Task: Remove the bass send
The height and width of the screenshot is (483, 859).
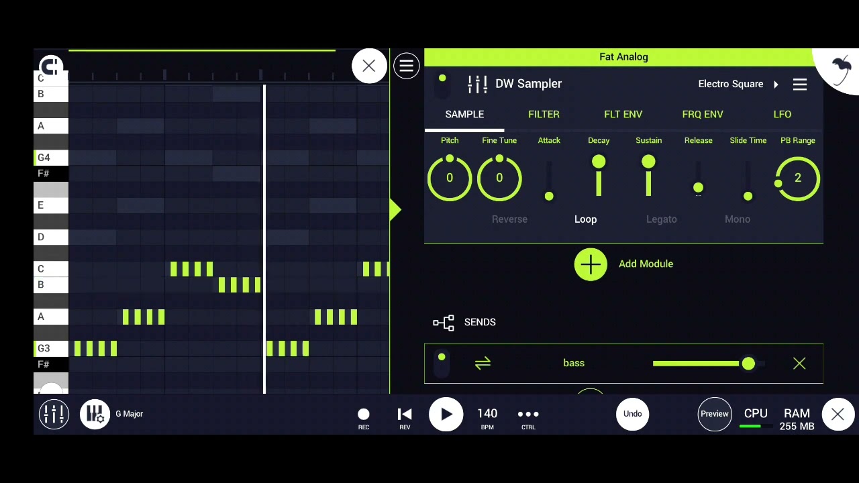Action: coord(799,364)
